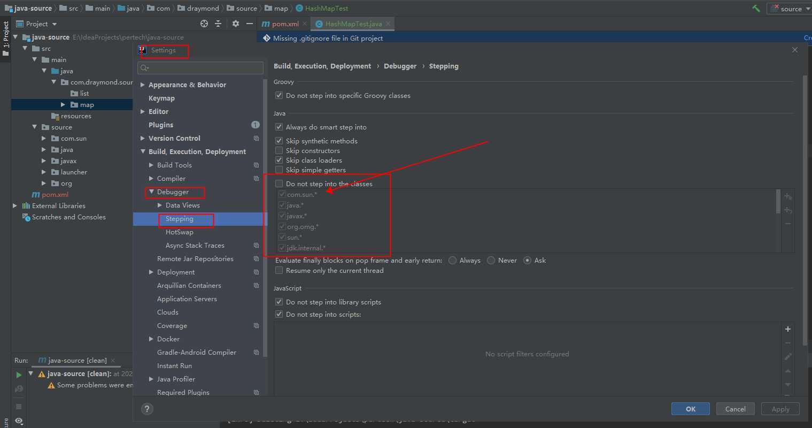Click the pom.xml Maven file icon in tree
Screen dimensions: 812x428
click(x=36, y=195)
